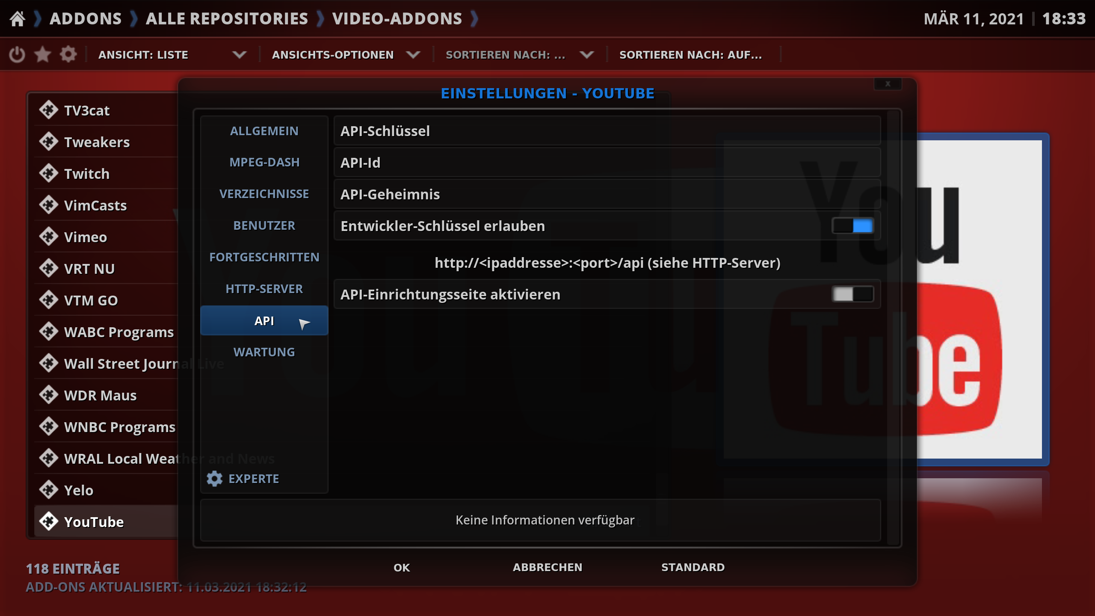Image resolution: width=1095 pixels, height=616 pixels.
Task: Go to the Home screen icon
Action: [18, 19]
